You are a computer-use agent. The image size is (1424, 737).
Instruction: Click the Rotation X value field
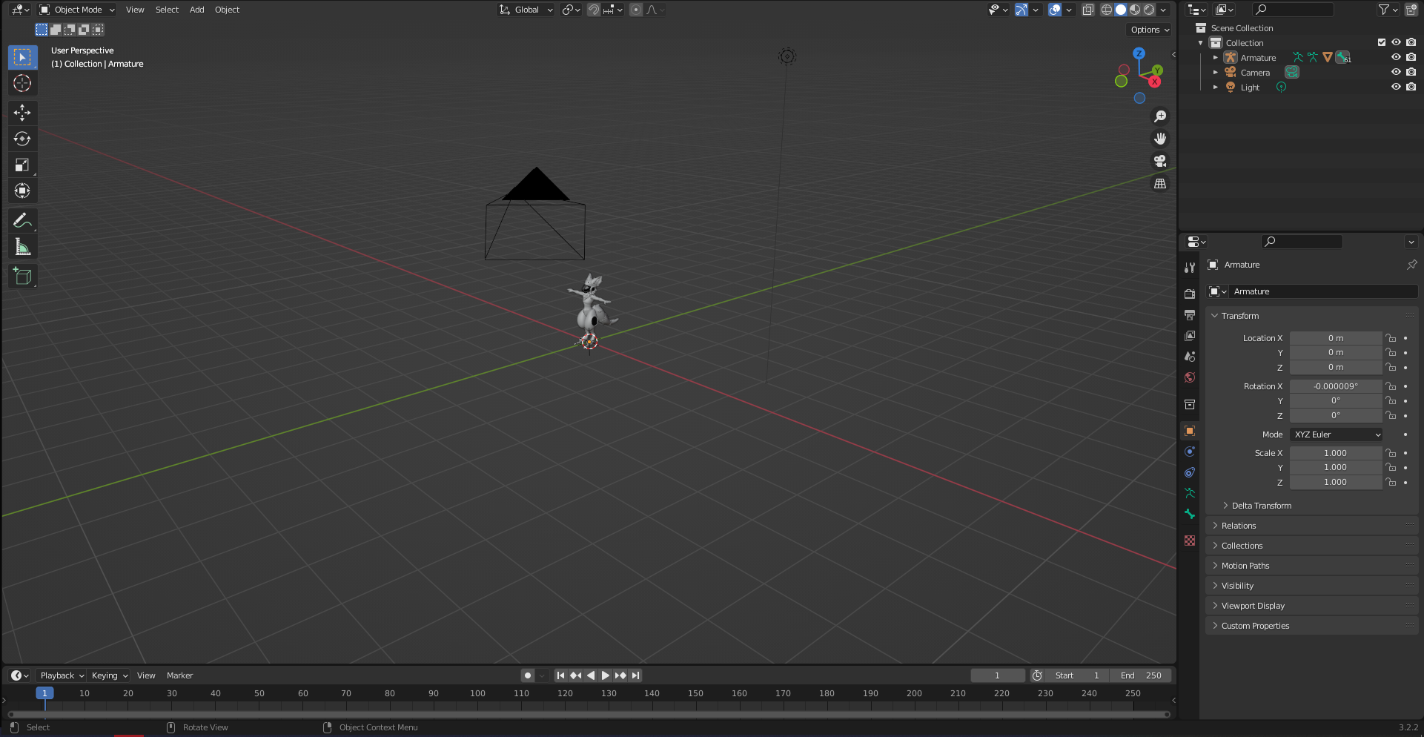point(1336,386)
